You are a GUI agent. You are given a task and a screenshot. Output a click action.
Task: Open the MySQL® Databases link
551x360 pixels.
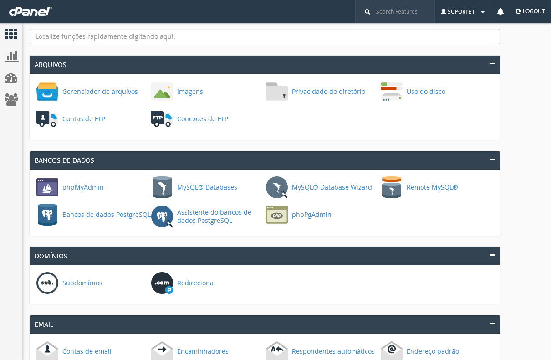[207, 187]
